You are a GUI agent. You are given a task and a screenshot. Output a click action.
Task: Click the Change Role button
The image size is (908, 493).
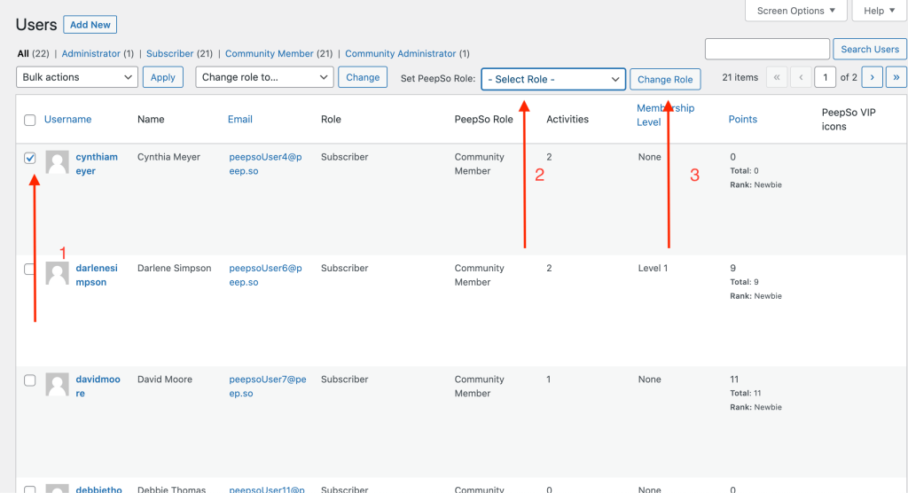(x=665, y=80)
